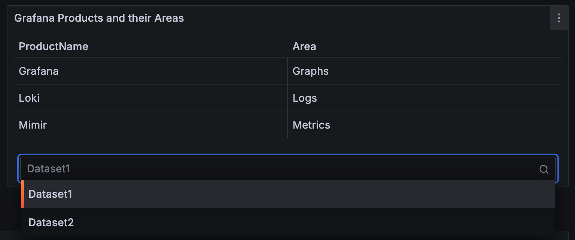Click the search magnifier icon
This screenshot has height=240, width=575.
[544, 169]
